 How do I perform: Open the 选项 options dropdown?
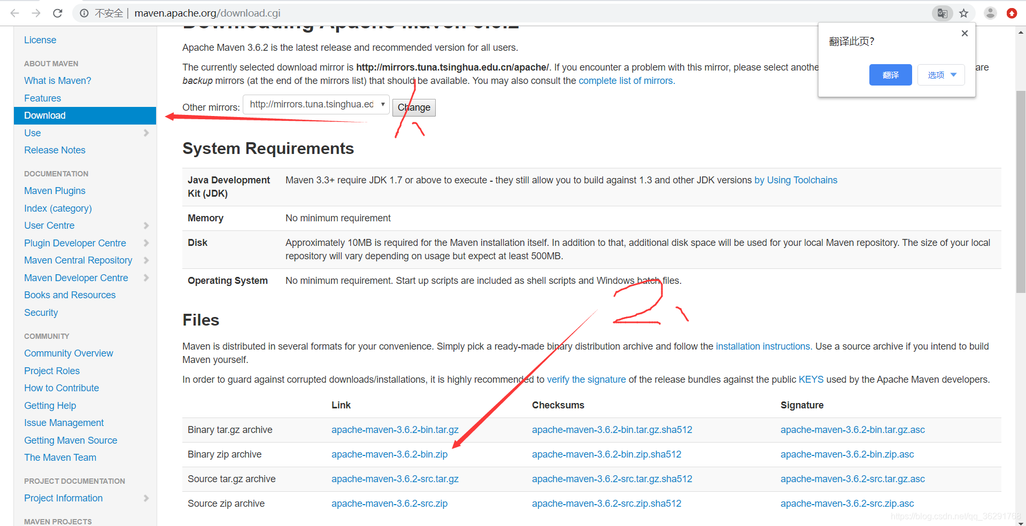click(x=941, y=75)
